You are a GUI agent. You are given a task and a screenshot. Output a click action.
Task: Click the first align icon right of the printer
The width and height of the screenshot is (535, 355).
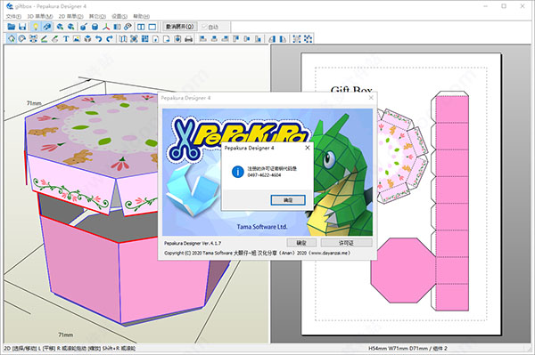tap(203, 39)
